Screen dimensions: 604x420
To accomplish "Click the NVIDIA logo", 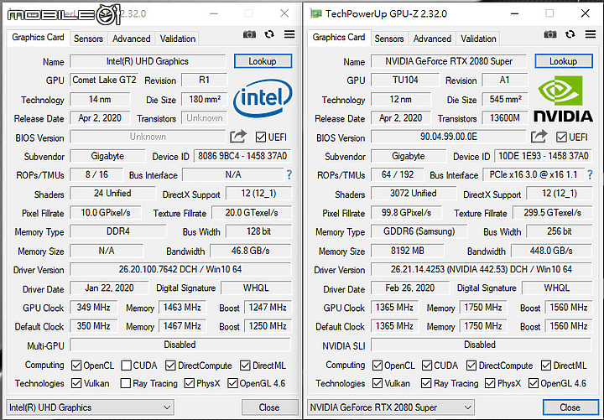I will [563, 99].
